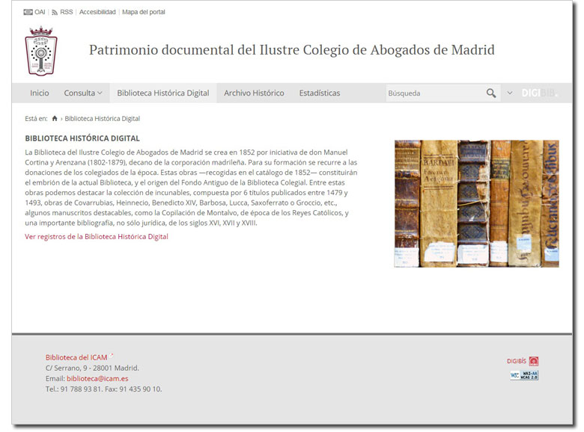Expand advanced search chevron next to search
584x432 pixels.
point(510,93)
